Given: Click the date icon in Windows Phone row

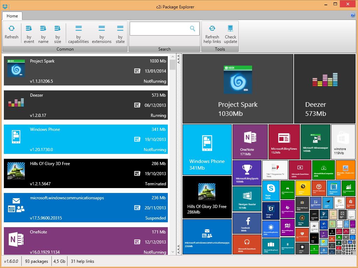Looking at the screenshot, I should (137, 139).
